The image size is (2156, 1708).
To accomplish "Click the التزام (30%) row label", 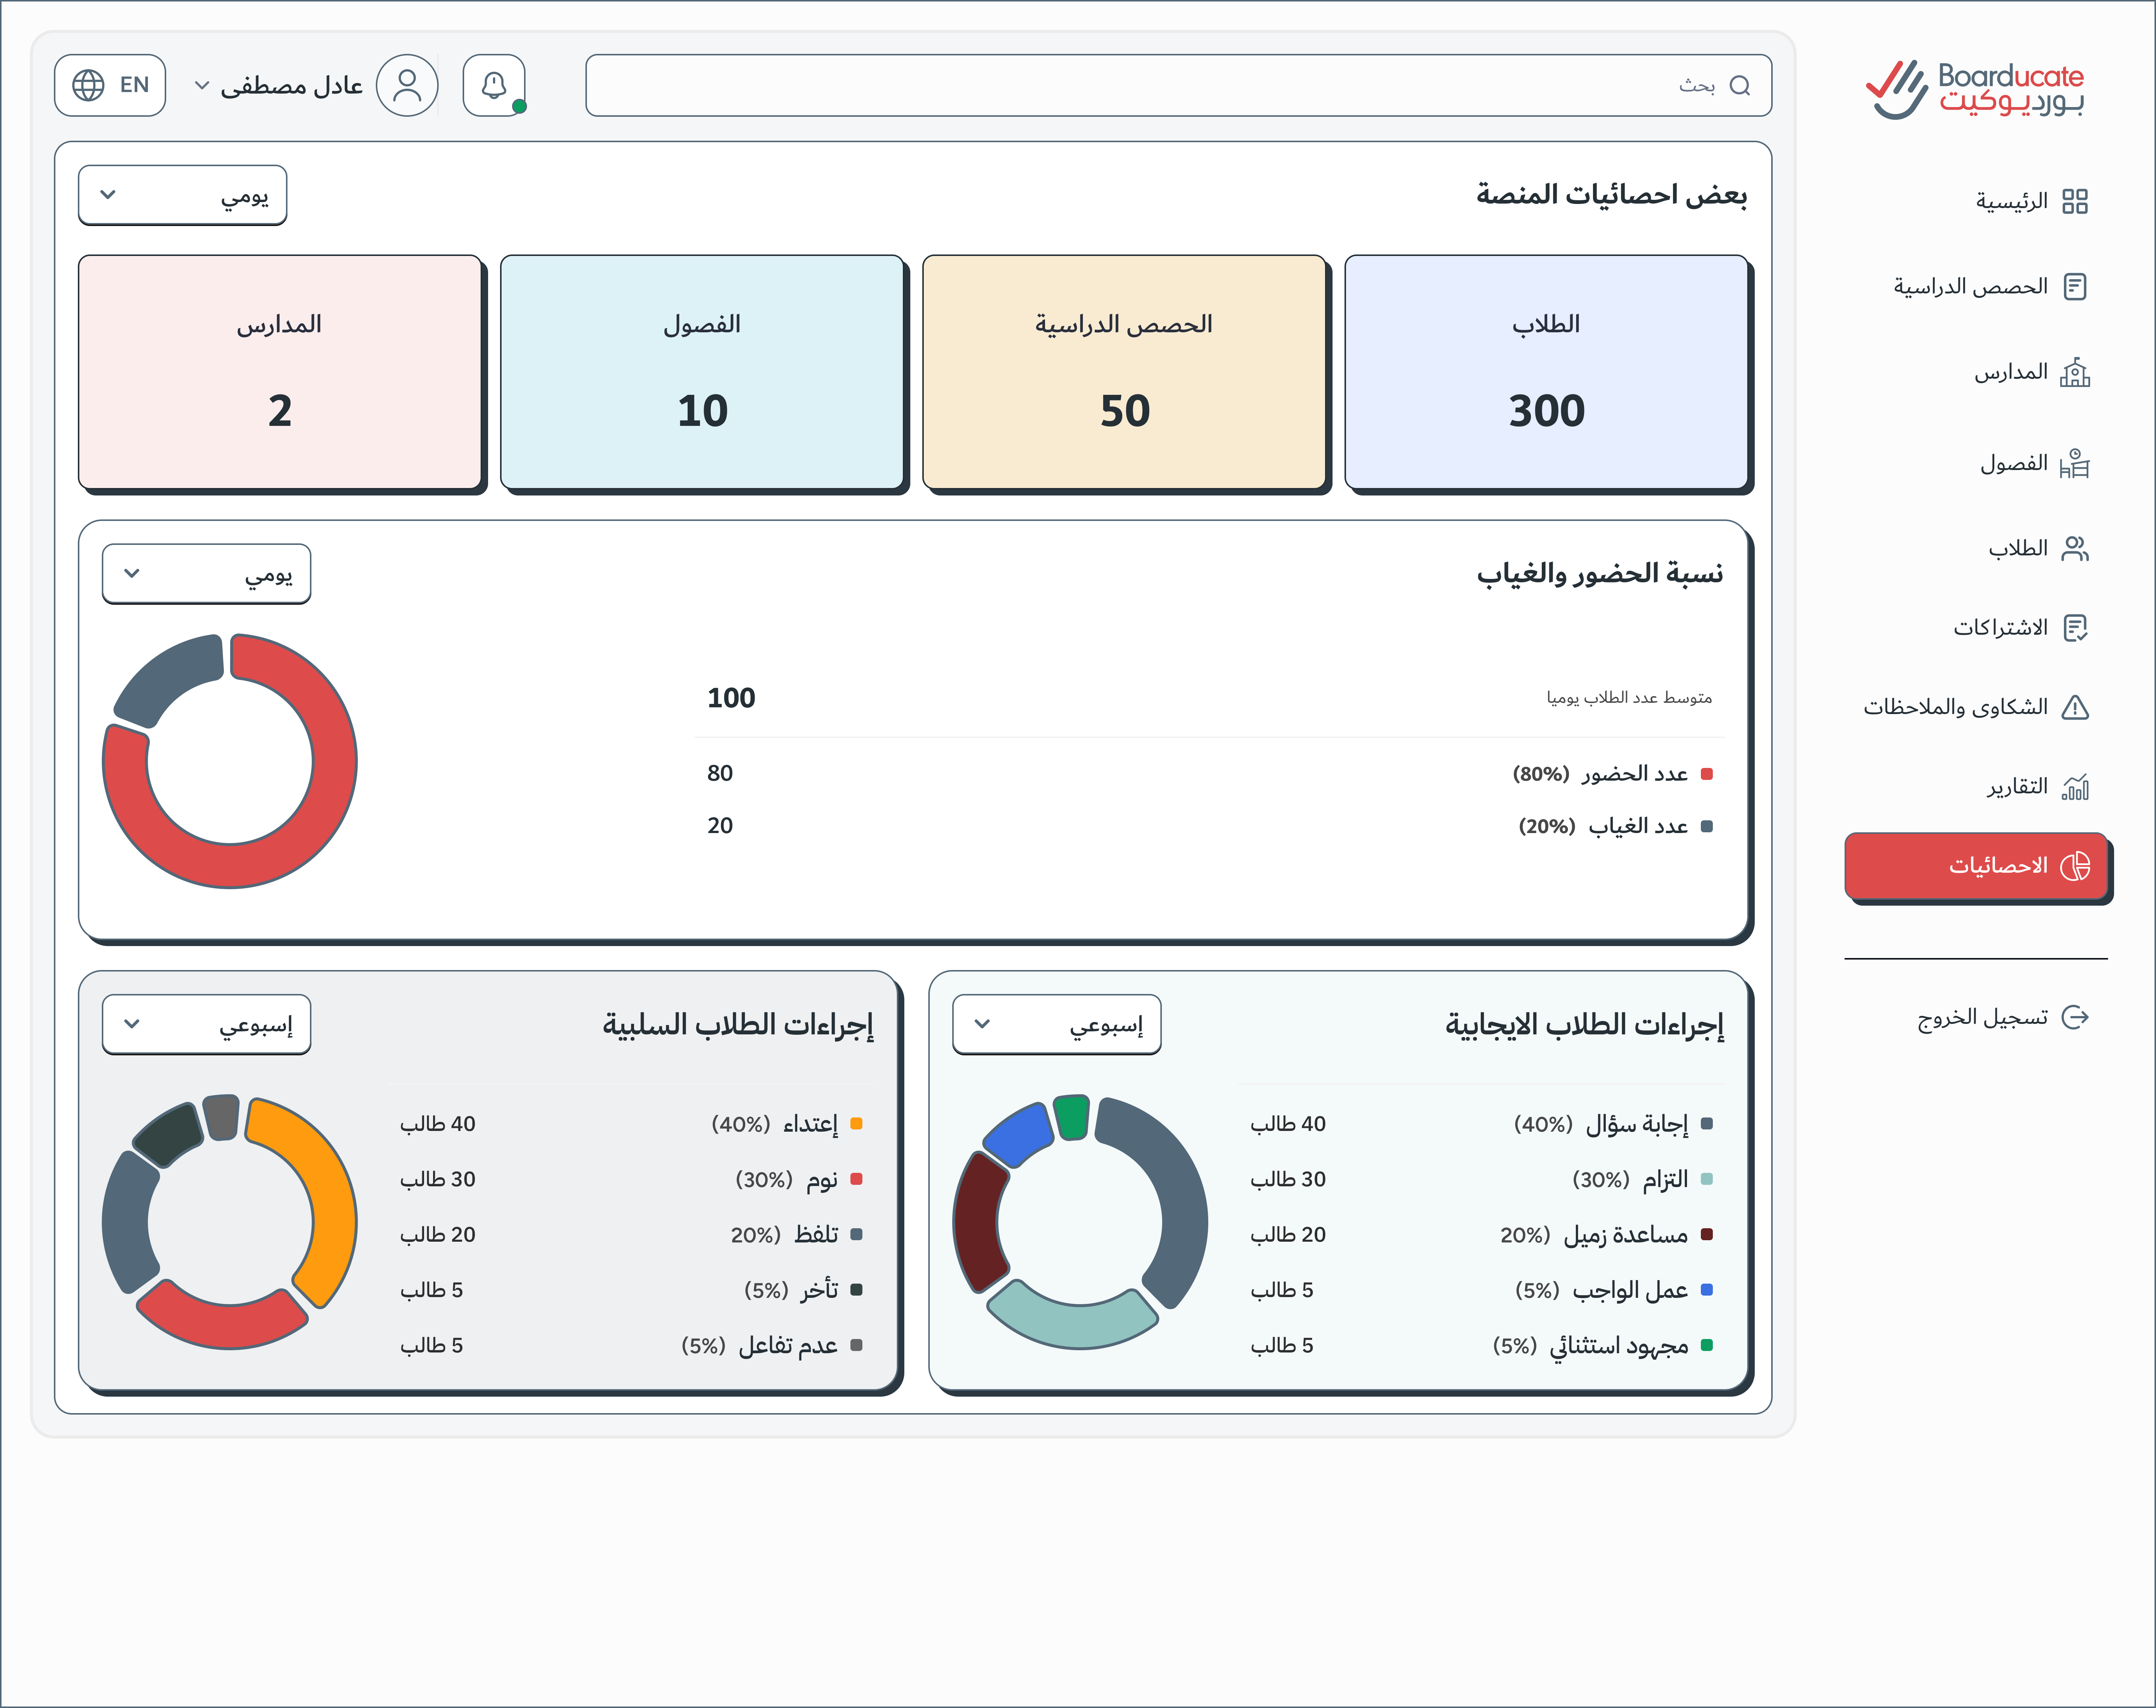I will click(x=1630, y=1180).
